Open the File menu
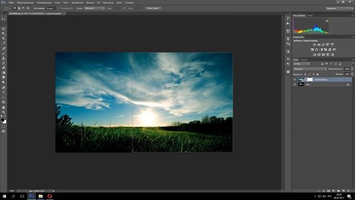 pyautogui.click(x=11, y=3)
